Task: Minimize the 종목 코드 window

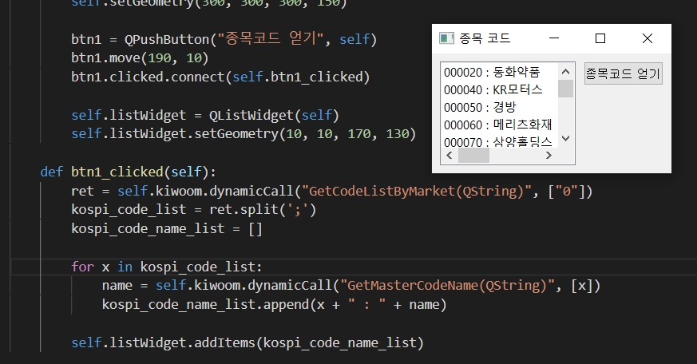Action: coord(554,38)
